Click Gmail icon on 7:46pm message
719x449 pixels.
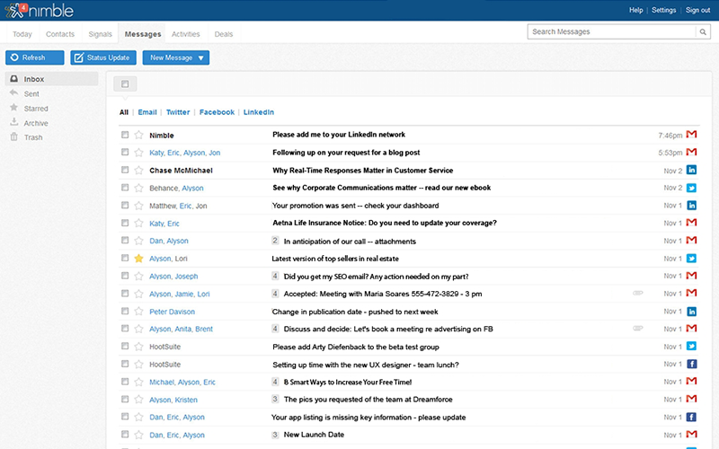[x=691, y=134]
